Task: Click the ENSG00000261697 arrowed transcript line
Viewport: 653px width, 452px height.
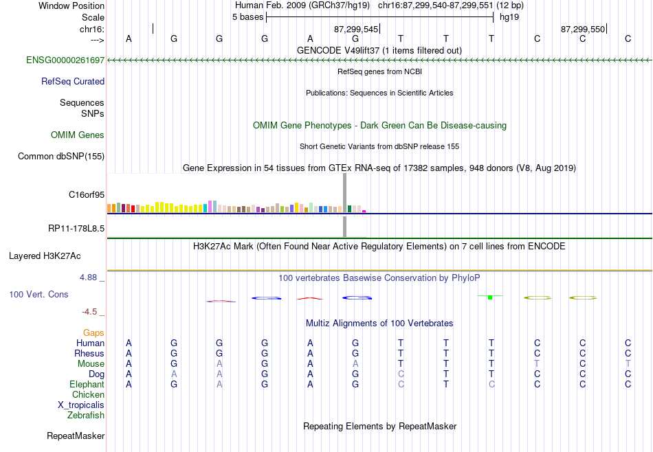Action: [379, 60]
